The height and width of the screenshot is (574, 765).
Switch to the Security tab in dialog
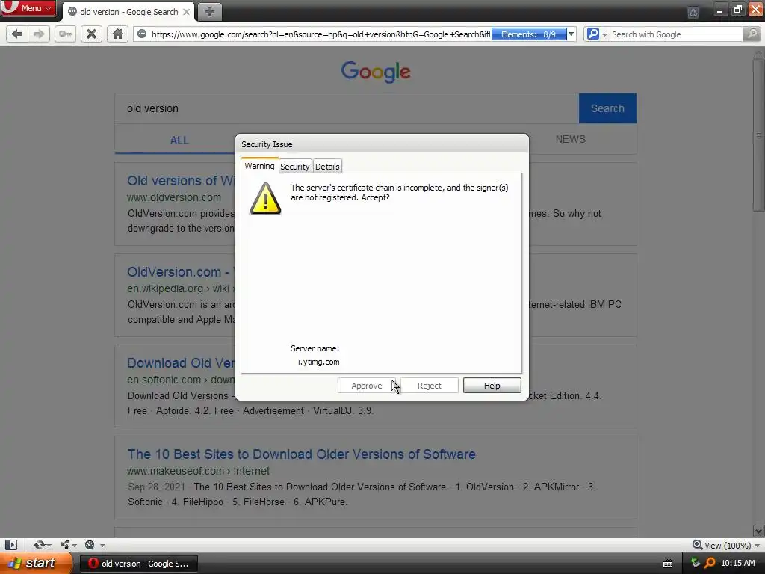[294, 167]
